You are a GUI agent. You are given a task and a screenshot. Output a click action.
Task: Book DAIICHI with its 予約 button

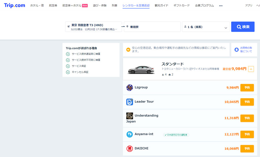point(247,149)
